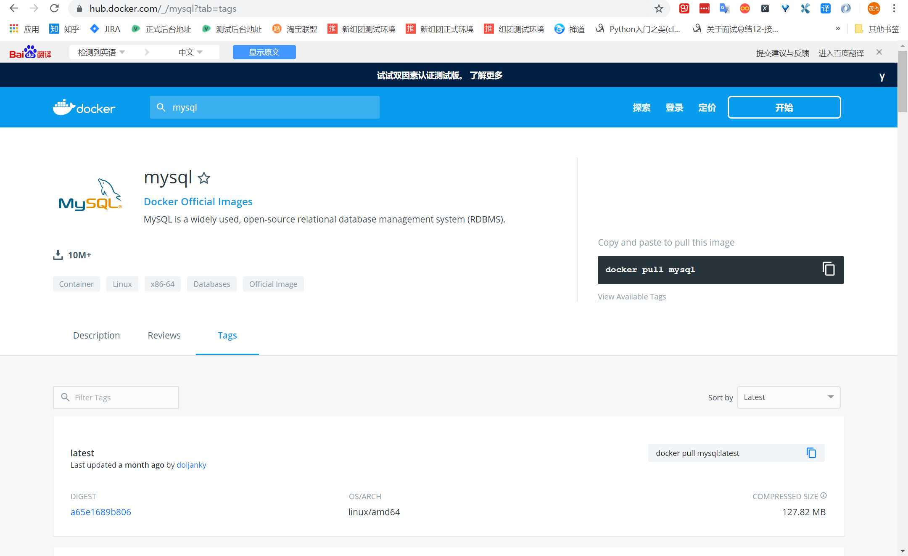Click the Filter Tags input field
The height and width of the screenshot is (556, 908).
(116, 397)
